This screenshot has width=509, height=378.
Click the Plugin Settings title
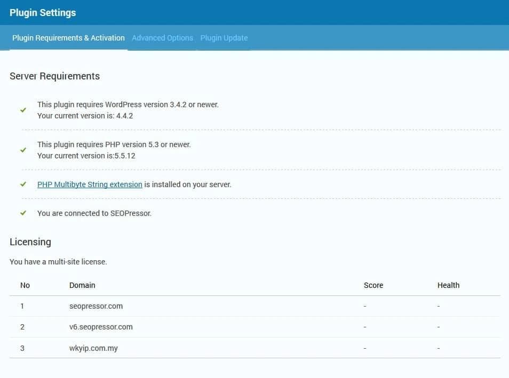click(43, 12)
